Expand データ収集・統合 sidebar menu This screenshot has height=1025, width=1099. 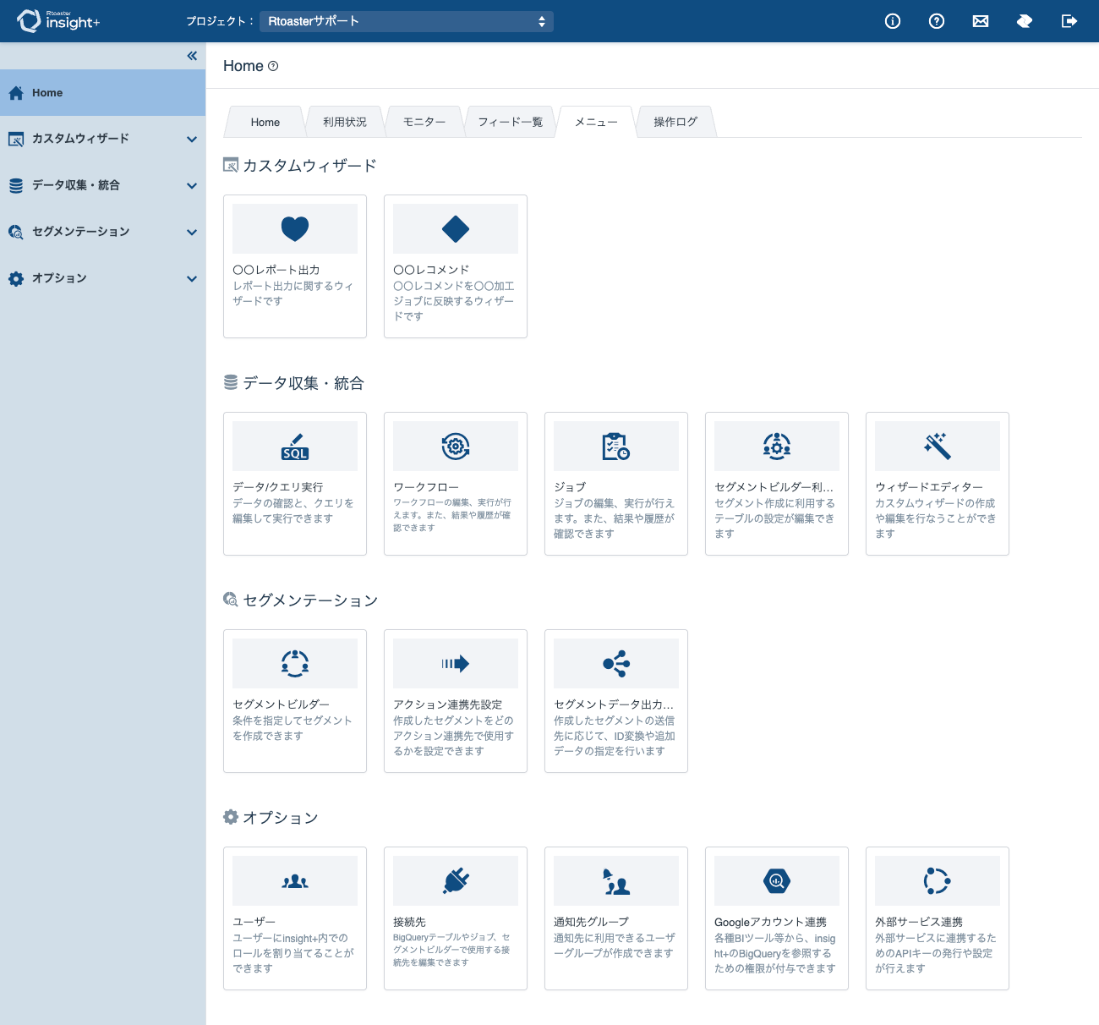tap(102, 185)
